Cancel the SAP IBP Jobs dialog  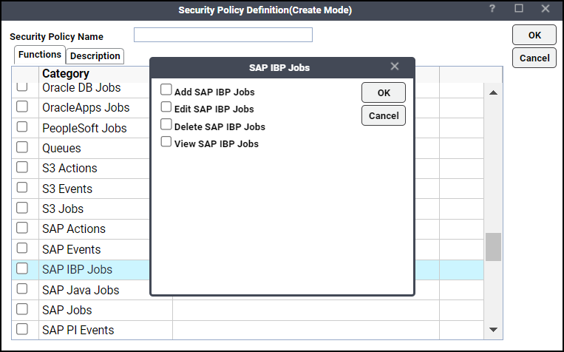[x=384, y=115]
